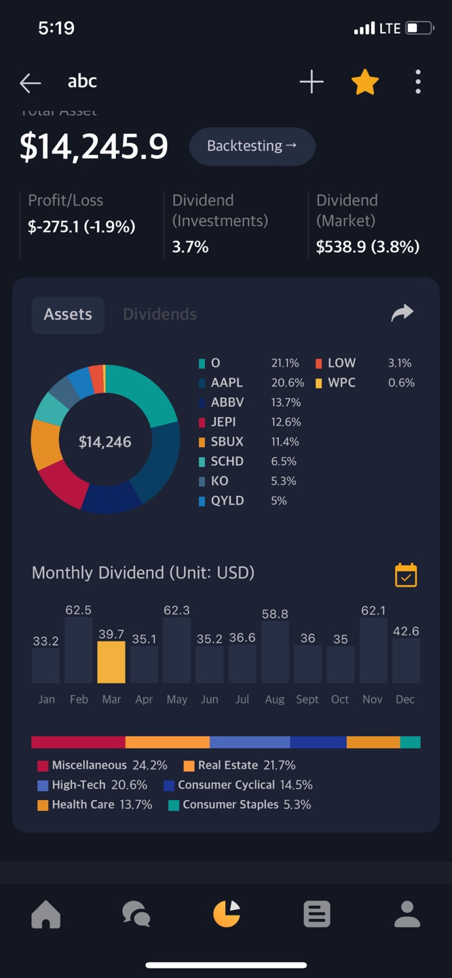Tap the May 62.3 dividend bar
Viewport: 452px width, 978px height.
tap(176, 650)
